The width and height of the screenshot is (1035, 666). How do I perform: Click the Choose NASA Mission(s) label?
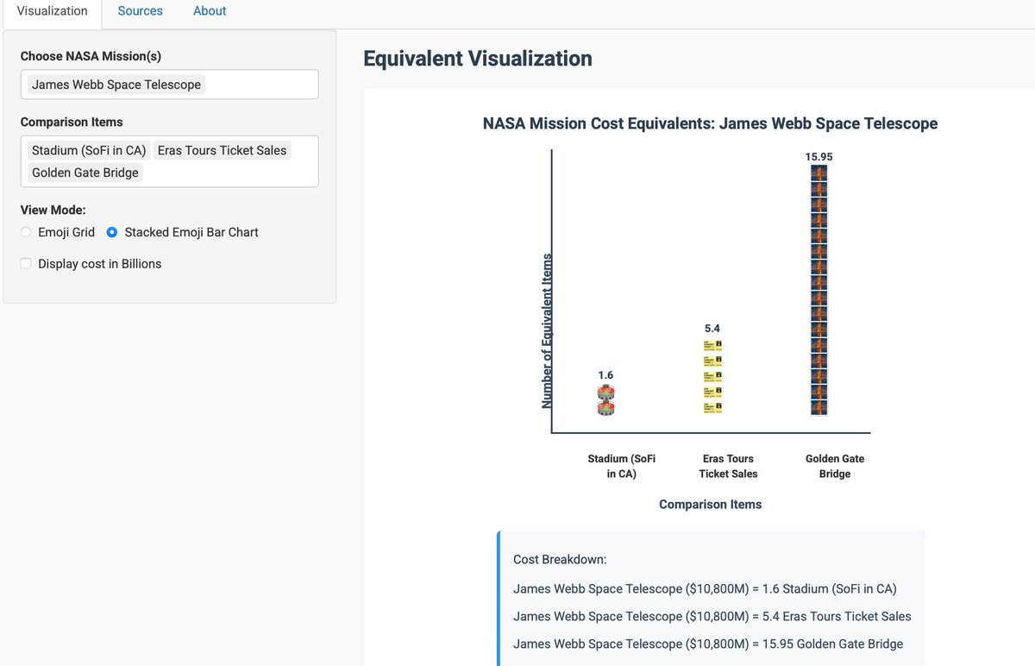[x=91, y=56]
